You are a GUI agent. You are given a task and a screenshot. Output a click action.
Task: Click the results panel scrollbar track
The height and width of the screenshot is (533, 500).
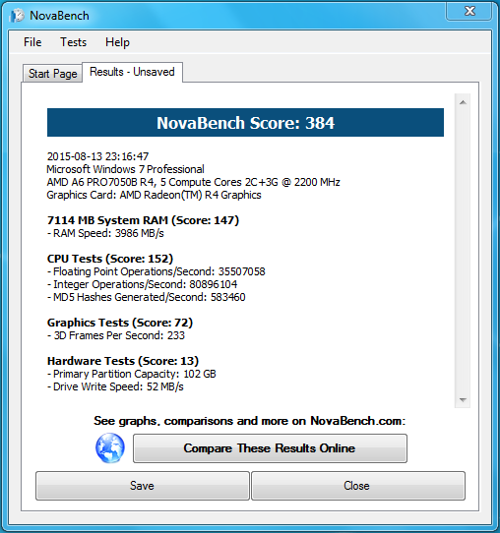point(463,251)
